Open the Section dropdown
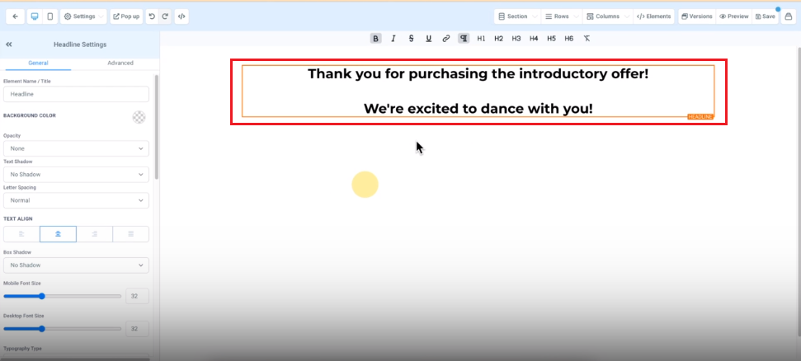Viewport: 801px width, 361px height. (517, 16)
